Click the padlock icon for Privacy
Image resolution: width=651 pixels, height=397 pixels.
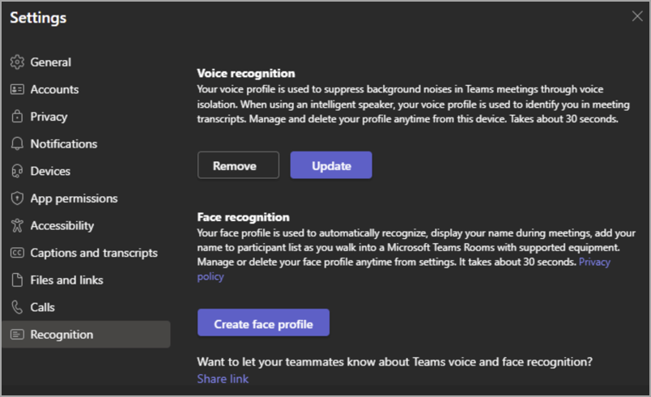pyautogui.click(x=16, y=117)
